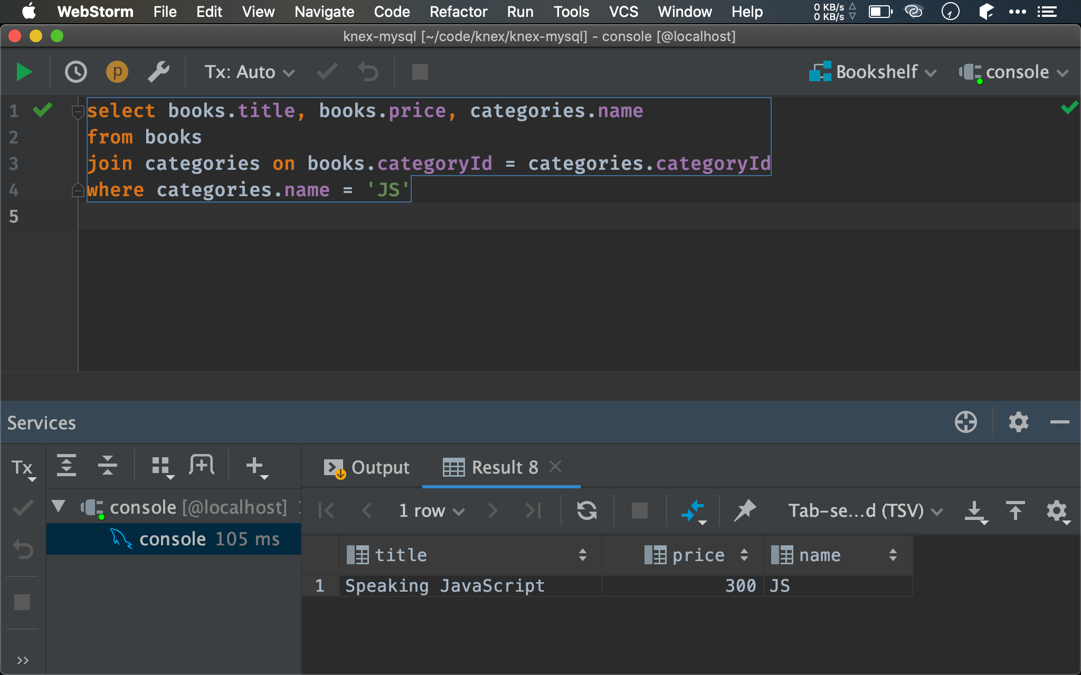Screen dimensions: 1081x675
Task: Click the upload arrow icon in results toolbar
Action: tap(1015, 510)
